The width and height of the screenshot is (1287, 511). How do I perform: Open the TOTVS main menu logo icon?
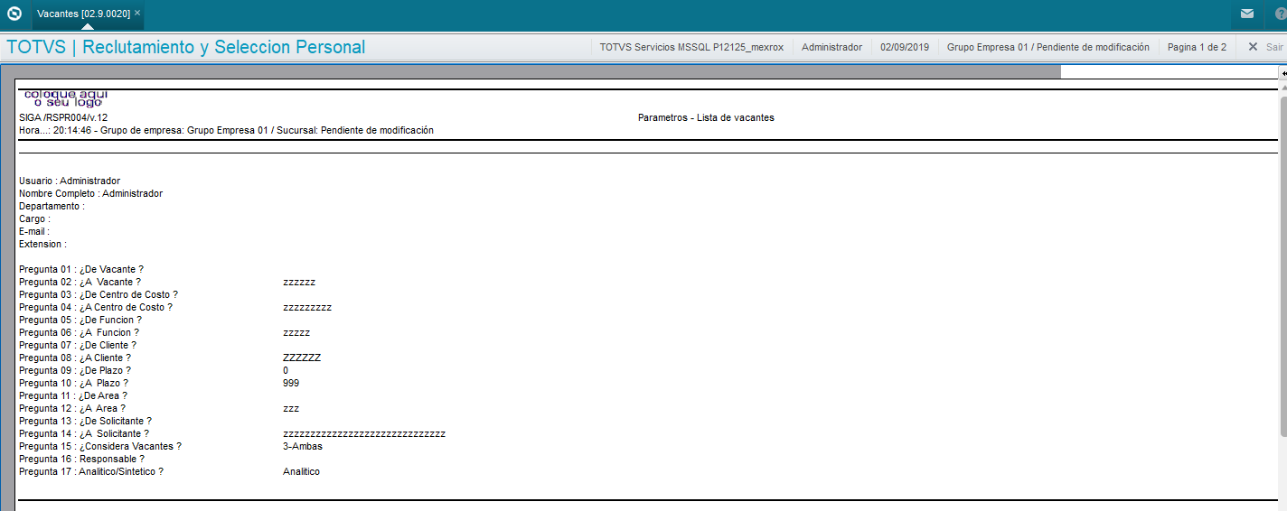(14, 14)
